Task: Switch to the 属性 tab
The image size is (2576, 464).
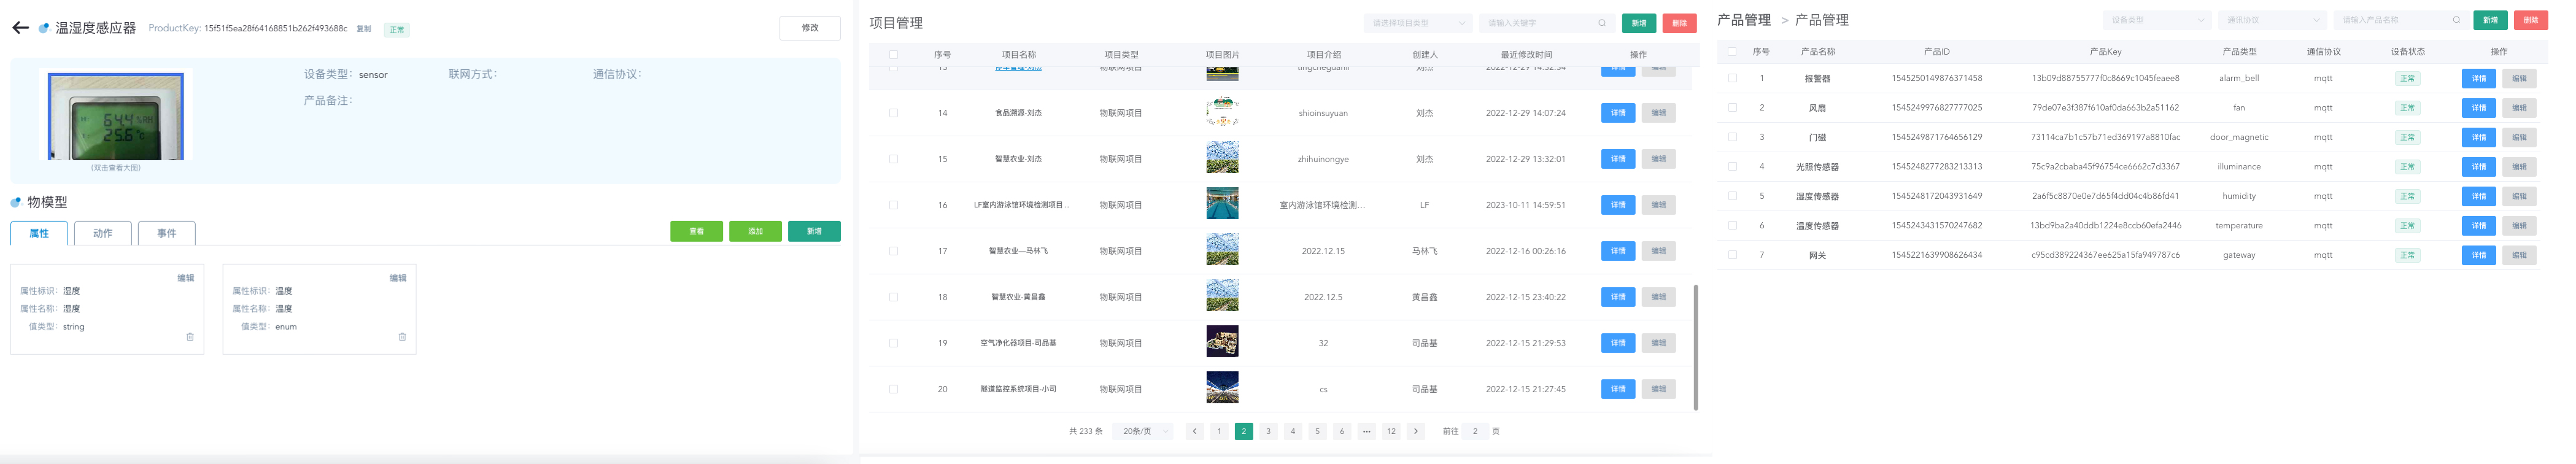Action: tap(39, 233)
